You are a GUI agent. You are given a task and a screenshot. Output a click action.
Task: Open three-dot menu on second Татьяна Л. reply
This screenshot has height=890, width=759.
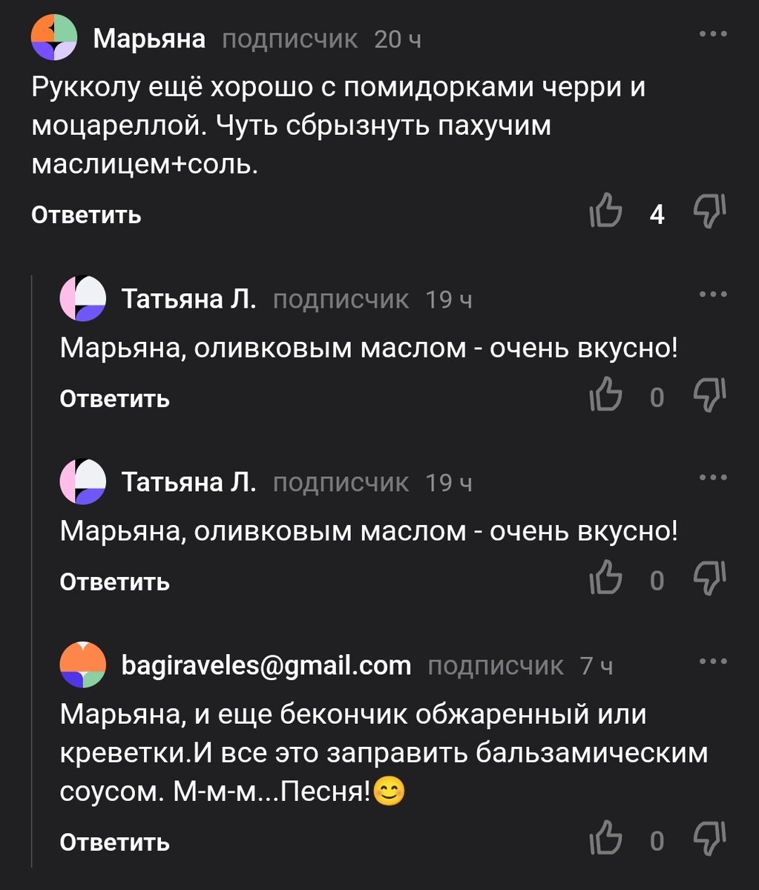(x=713, y=478)
